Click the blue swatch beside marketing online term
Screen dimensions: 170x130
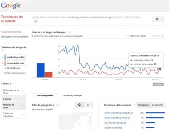(x=5, y=57)
